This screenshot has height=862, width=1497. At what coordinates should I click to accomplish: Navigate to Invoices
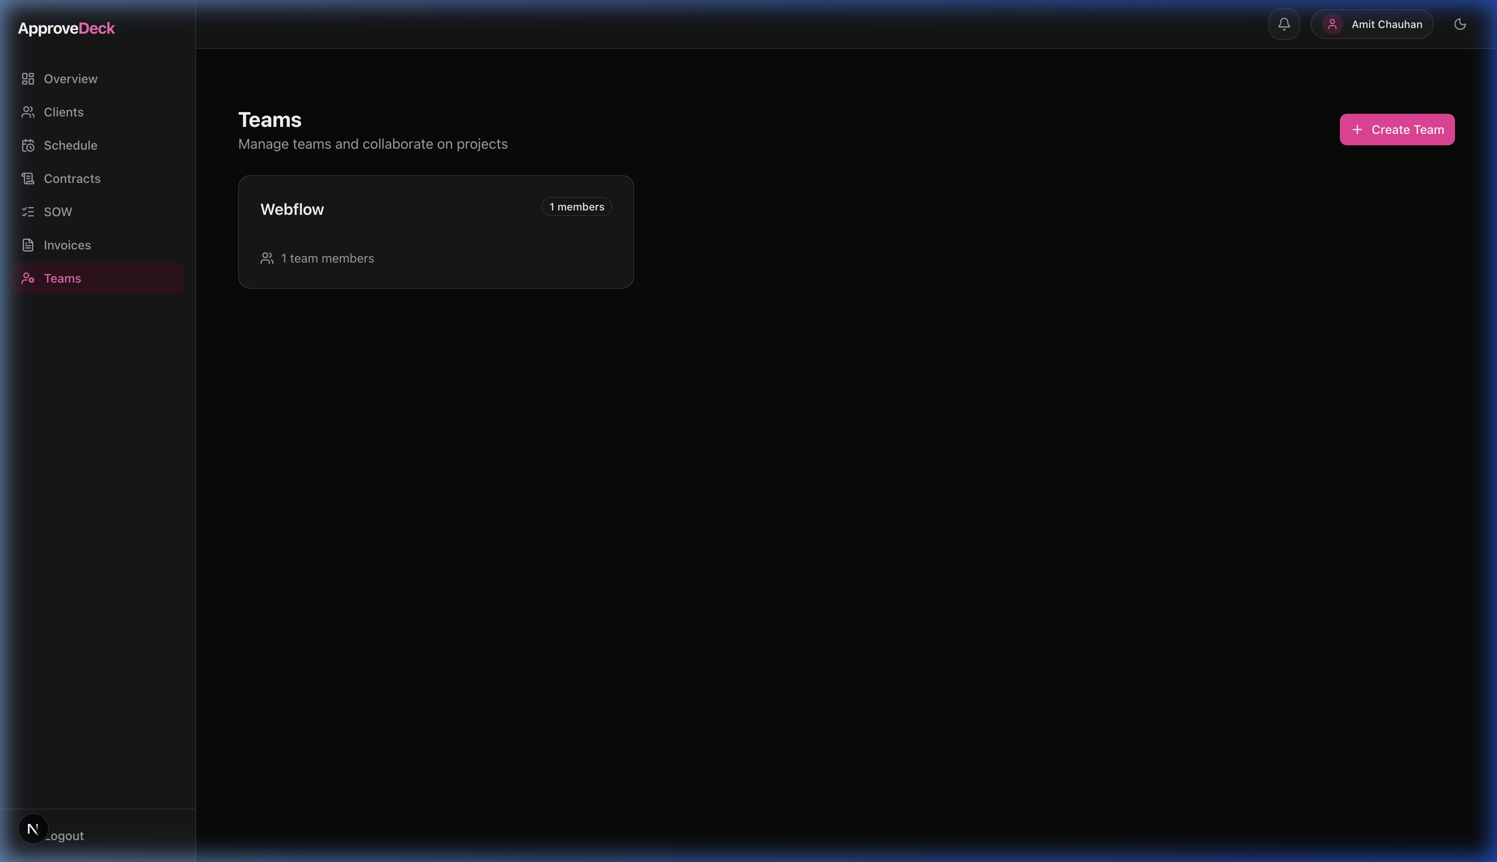[67, 245]
